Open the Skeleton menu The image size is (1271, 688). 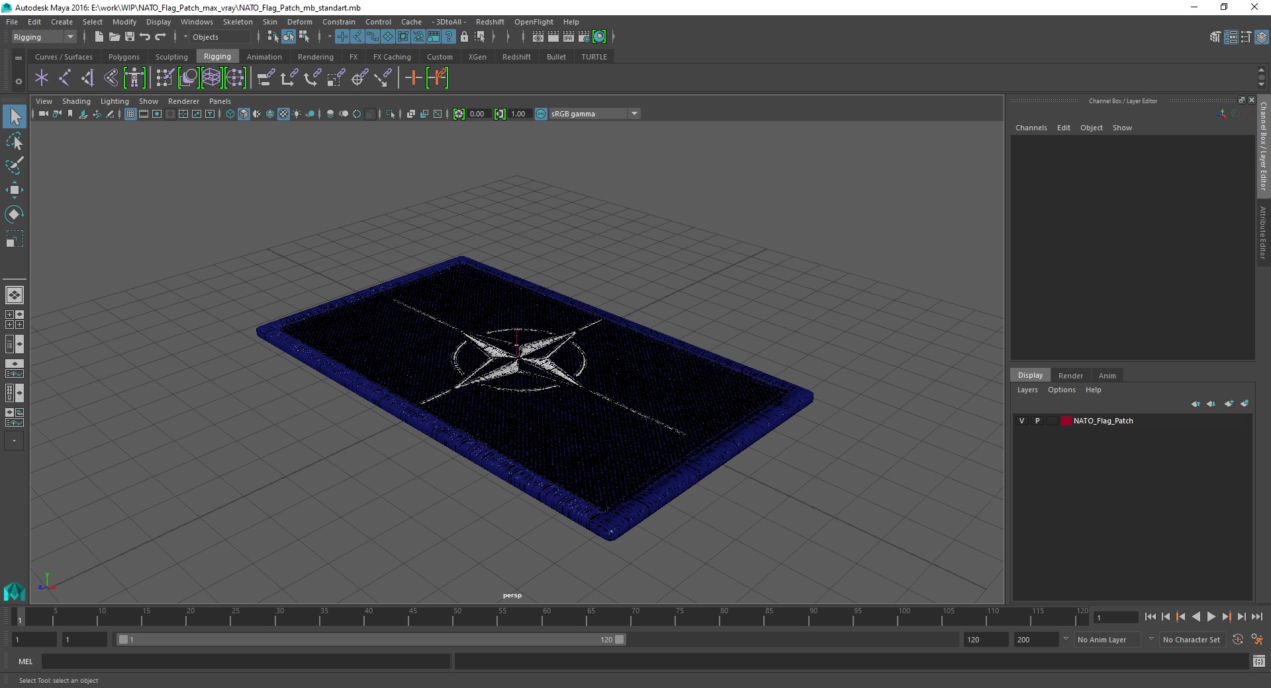coord(238,22)
